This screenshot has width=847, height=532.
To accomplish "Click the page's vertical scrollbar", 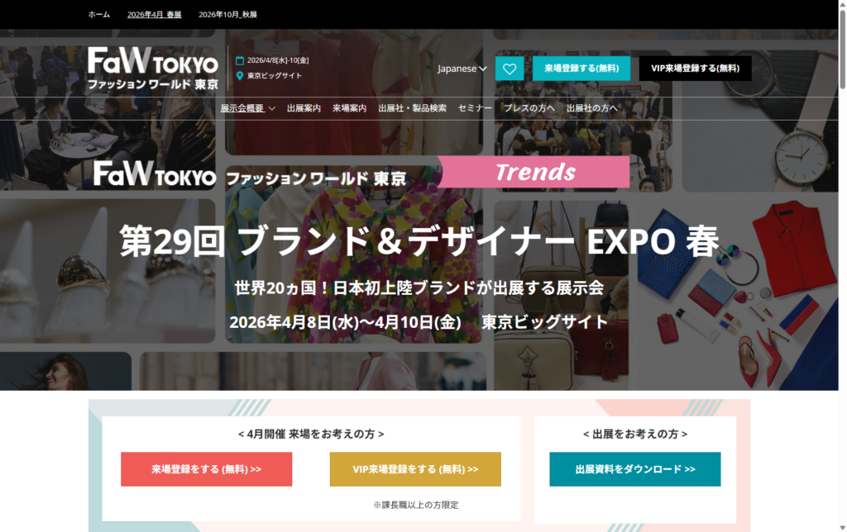I will click(x=842, y=248).
